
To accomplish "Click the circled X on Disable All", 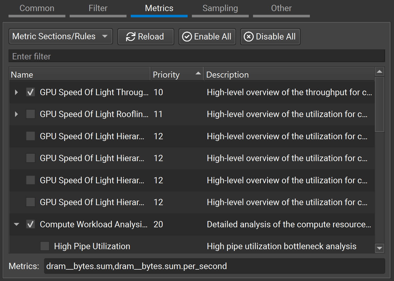I will [249, 36].
